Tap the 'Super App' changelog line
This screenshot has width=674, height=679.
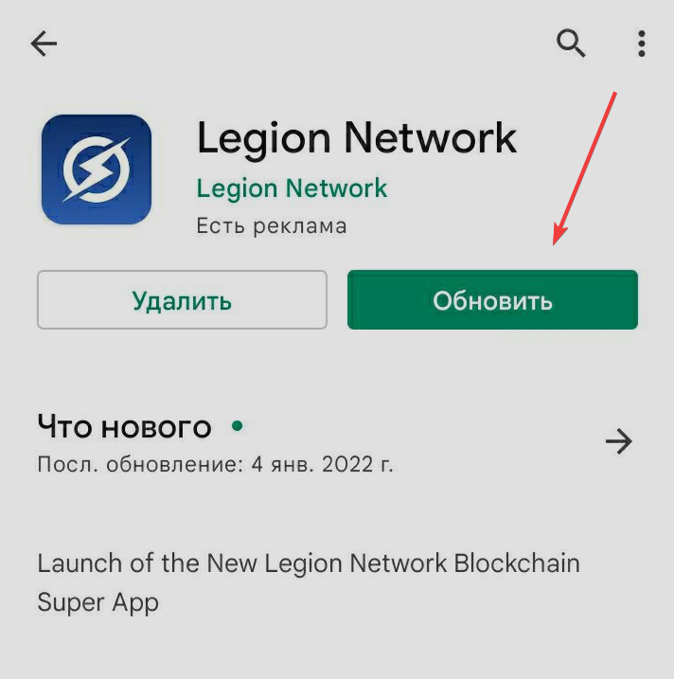tap(98, 602)
